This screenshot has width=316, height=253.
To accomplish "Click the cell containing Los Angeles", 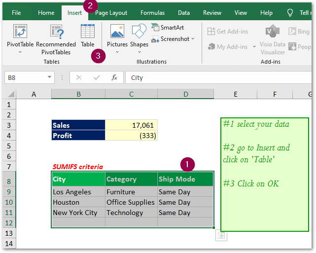I will [x=78, y=192].
